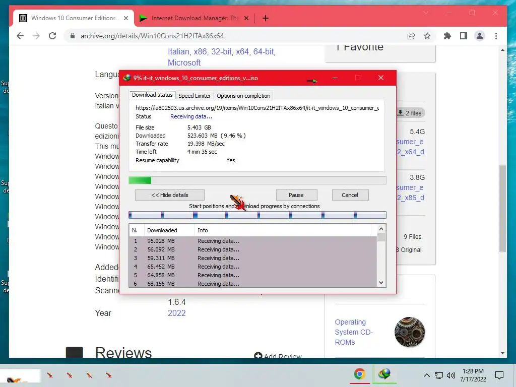Open the Microsoft topic link
The width and height of the screenshot is (516, 387).
(184, 62)
